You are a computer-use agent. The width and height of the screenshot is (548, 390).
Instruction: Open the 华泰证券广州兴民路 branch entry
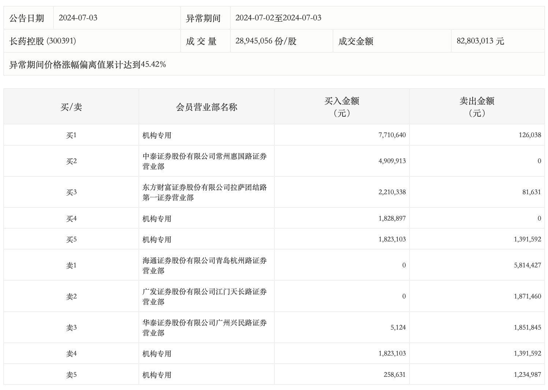click(x=204, y=328)
